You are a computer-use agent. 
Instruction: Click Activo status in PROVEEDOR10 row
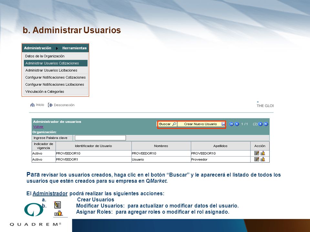[x=44, y=153]
